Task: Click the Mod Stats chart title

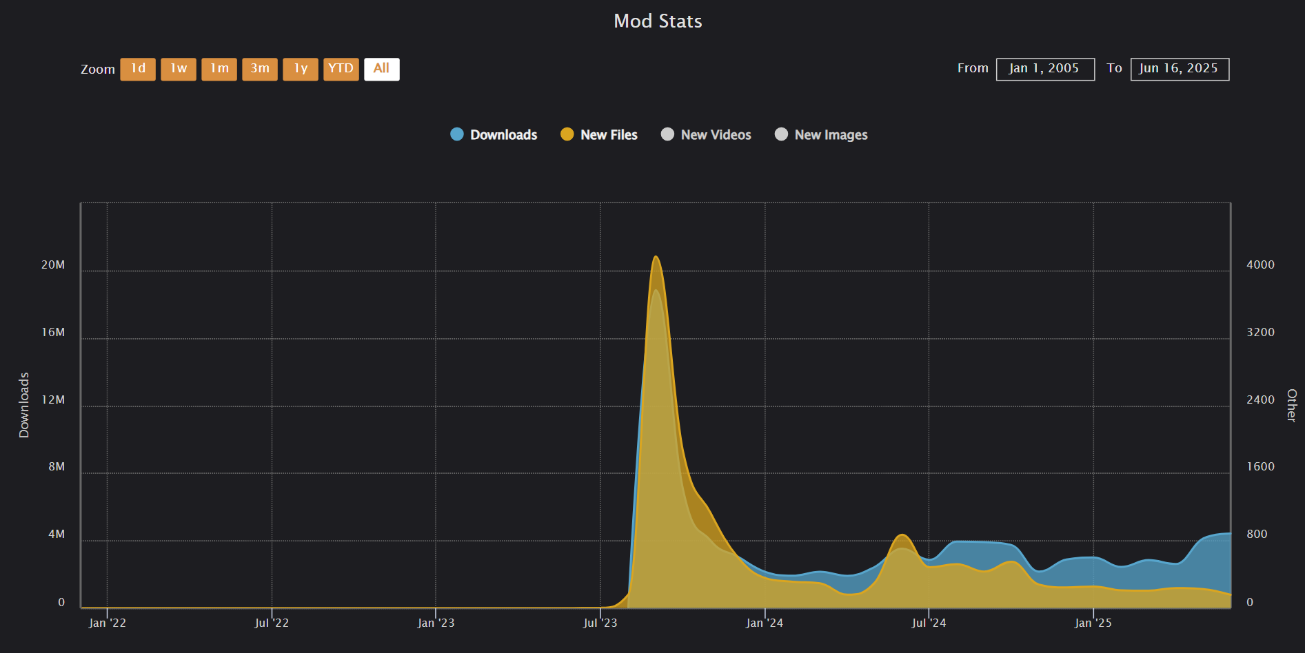Action: tap(658, 21)
